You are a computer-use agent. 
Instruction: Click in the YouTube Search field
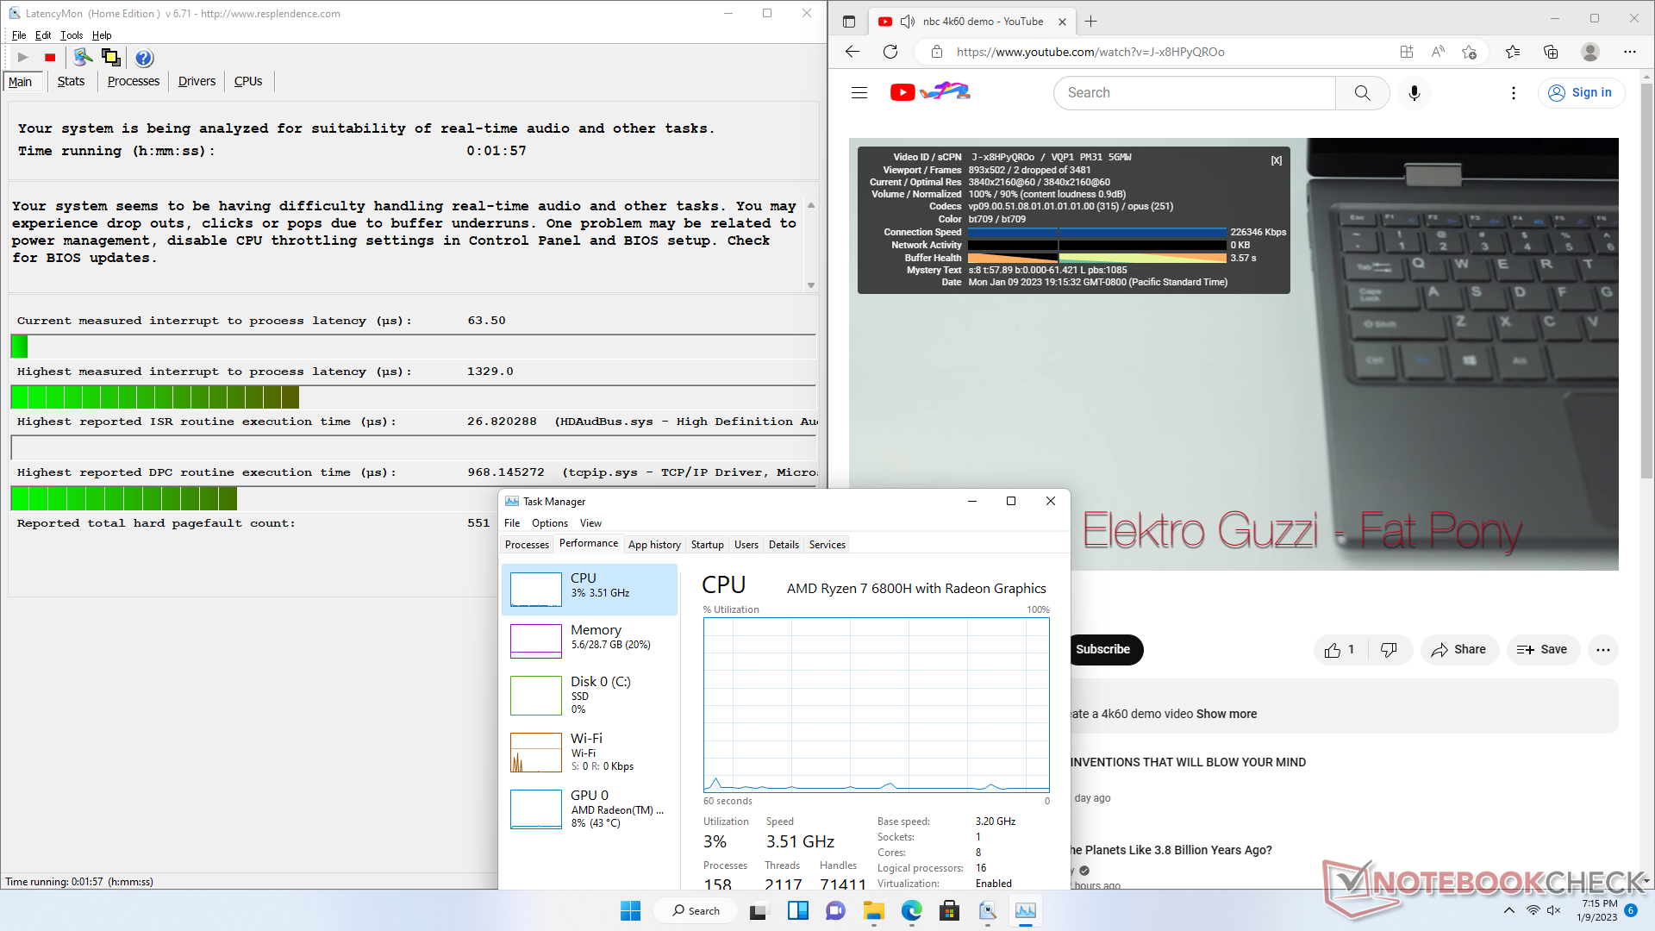click(1195, 92)
